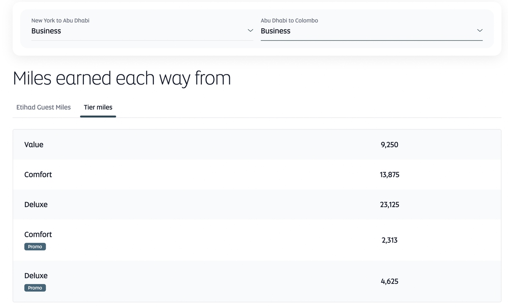Click the 9,250 tier miles value
508x307 pixels.
click(x=389, y=145)
